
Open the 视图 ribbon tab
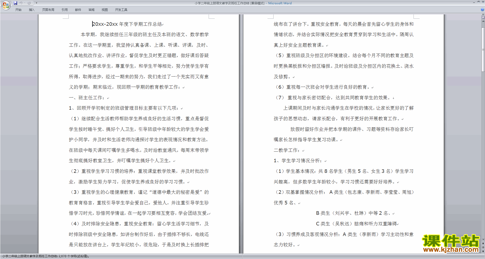105,10
